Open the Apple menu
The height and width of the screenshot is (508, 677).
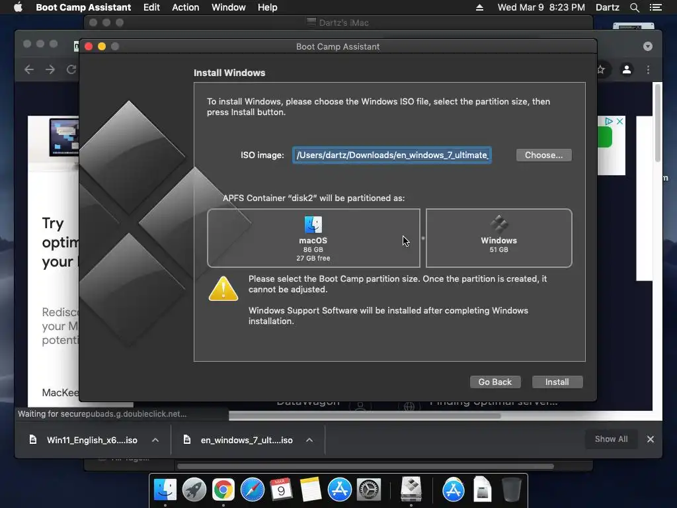click(18, 7)
